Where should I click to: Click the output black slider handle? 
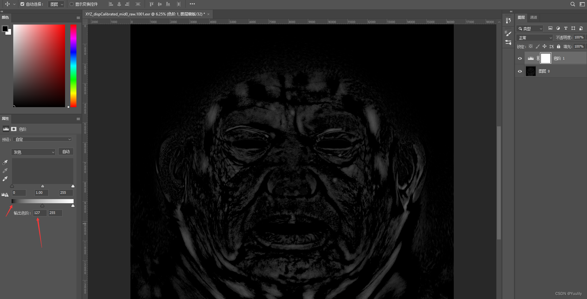(x=42, y=206)
